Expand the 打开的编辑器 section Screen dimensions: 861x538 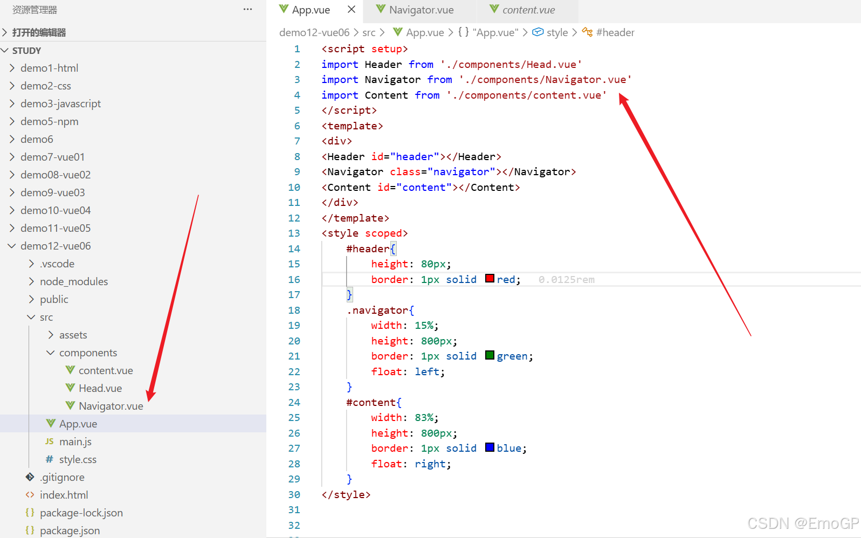click(x=5, y=32)
